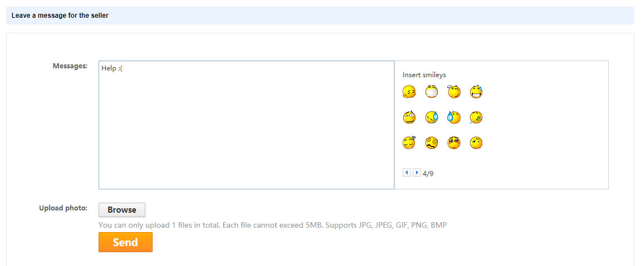Insert the dizzy smiley with spiral eyes
The height and width of the screenshot is (266, 641).
coord(432,143)
